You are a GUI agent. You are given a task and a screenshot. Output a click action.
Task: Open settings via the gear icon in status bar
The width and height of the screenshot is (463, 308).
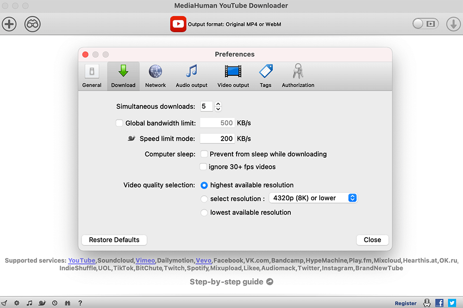17,303
